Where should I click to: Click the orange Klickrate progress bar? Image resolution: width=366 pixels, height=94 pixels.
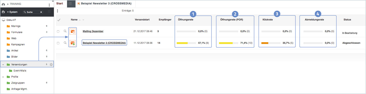tap(265, 43)
